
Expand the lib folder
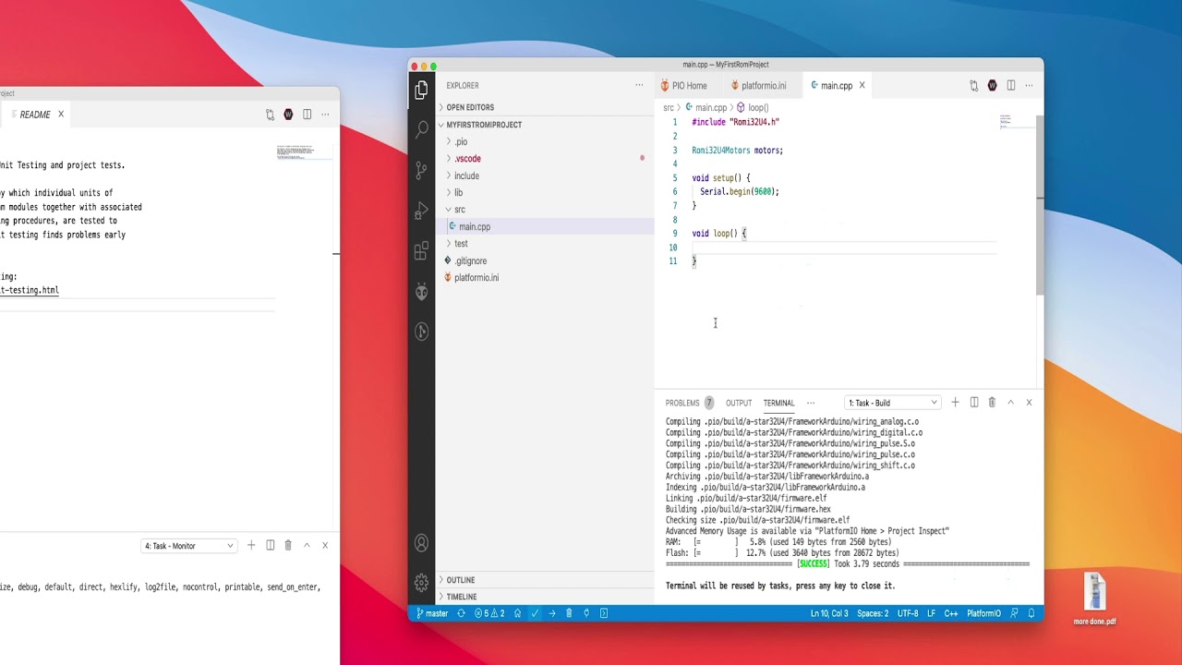(458, 192)
